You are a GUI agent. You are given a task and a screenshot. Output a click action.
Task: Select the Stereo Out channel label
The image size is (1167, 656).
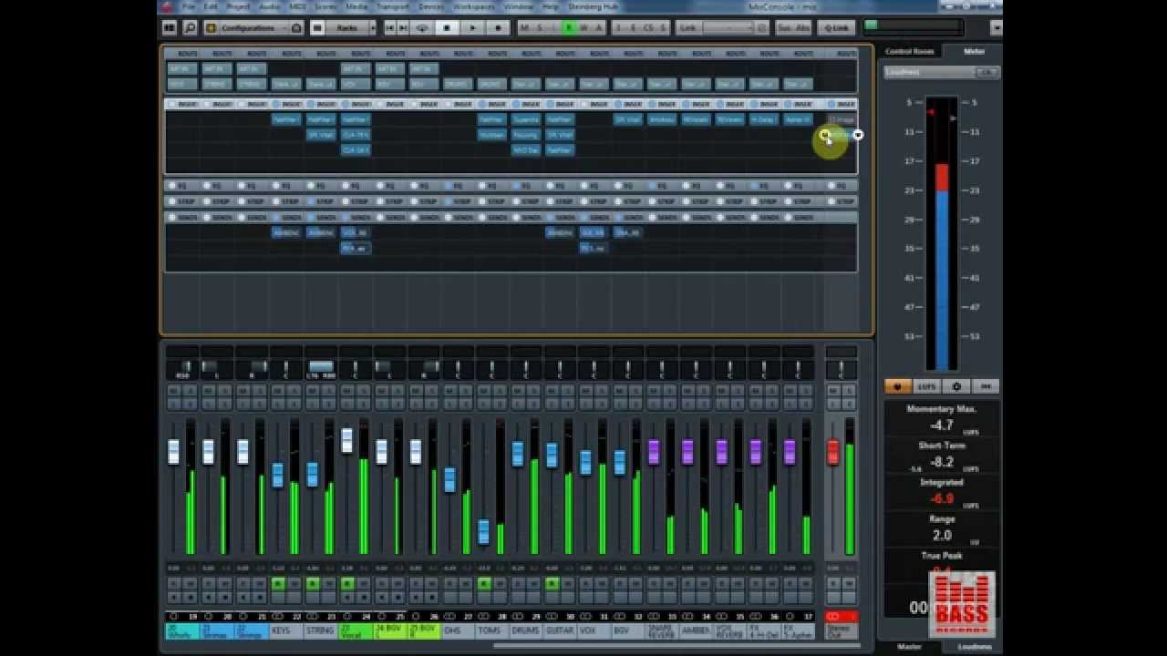click(x=842, y=630)
